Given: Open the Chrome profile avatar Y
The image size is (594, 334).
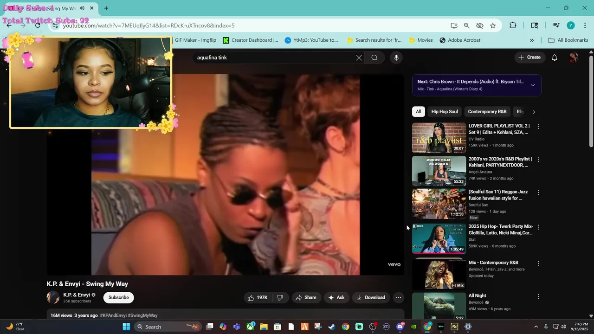Looking at the screenshot, I should pyautogui.click(x=571, y=26).
